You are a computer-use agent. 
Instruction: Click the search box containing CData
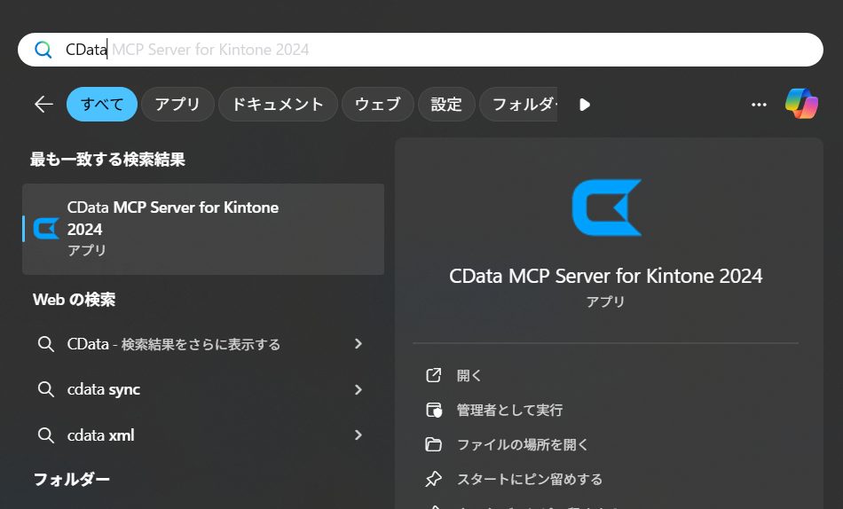[x=421, y=50]
